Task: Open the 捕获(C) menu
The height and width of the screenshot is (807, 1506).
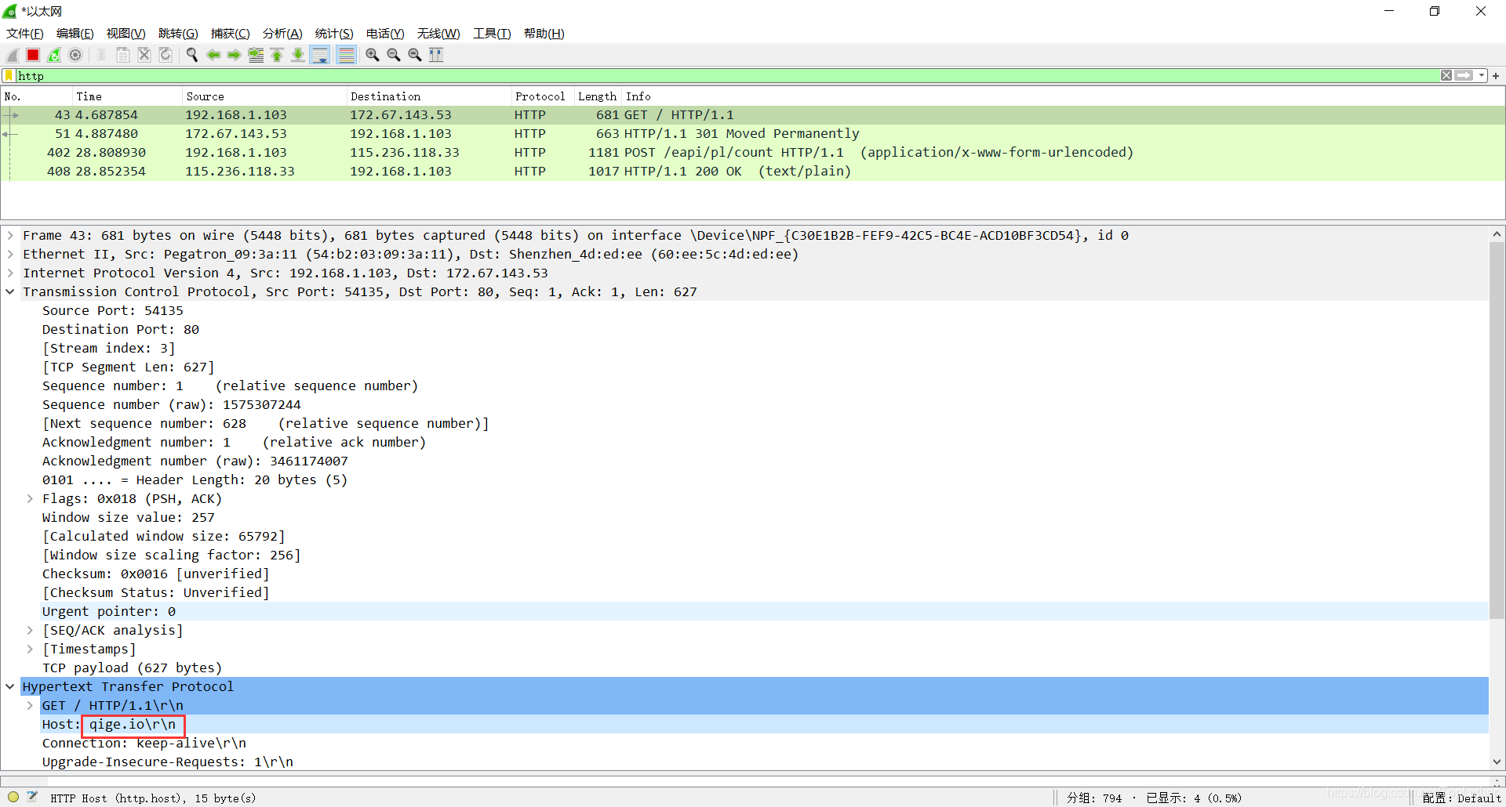Action: (231, 33)
